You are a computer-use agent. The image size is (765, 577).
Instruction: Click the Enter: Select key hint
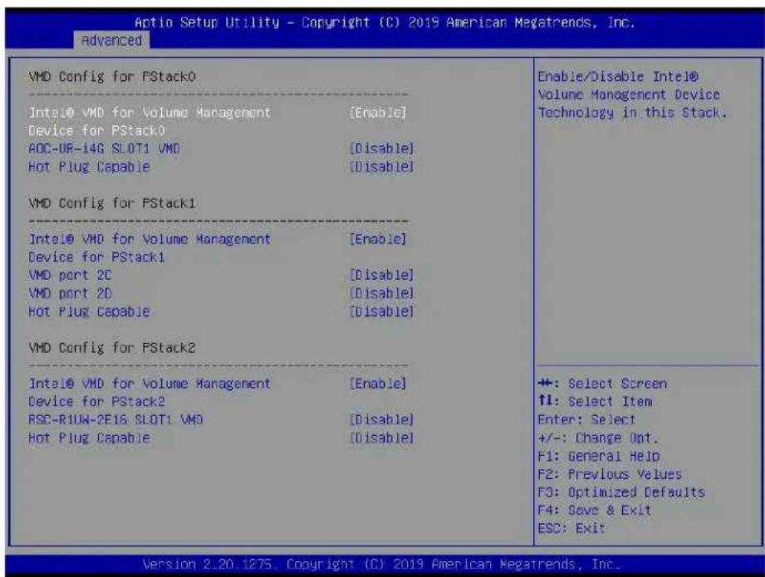(x=586, y=419)
